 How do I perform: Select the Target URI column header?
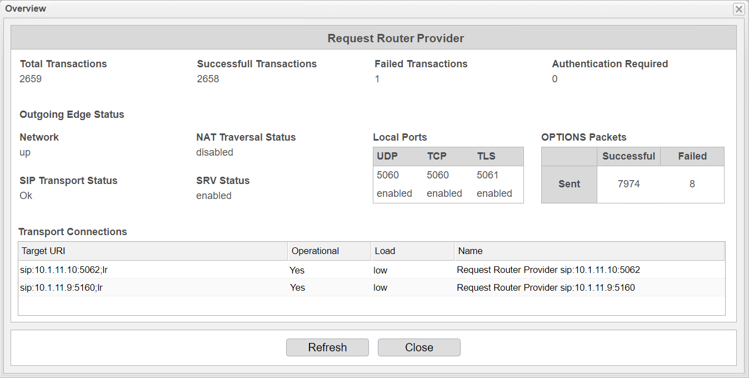pyautogui.click(x=43, y=251)
